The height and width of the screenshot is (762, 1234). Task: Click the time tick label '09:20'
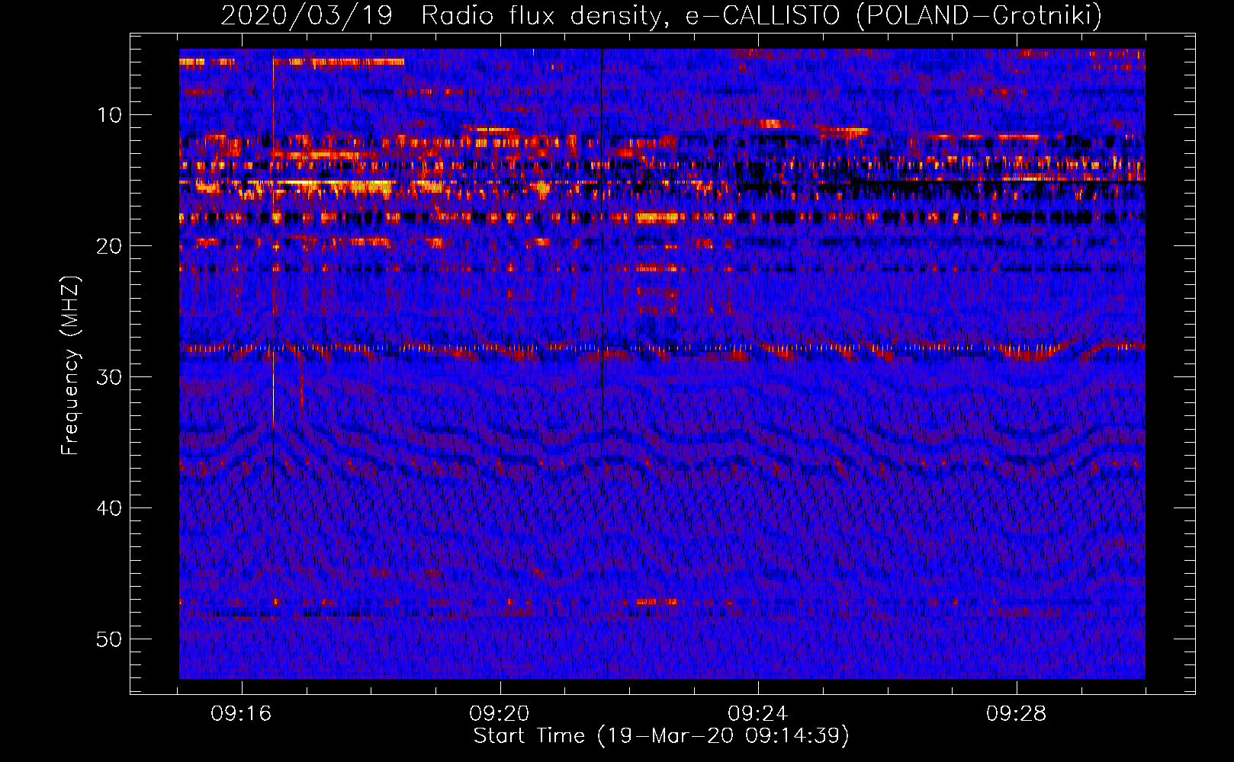coord(500,714)
